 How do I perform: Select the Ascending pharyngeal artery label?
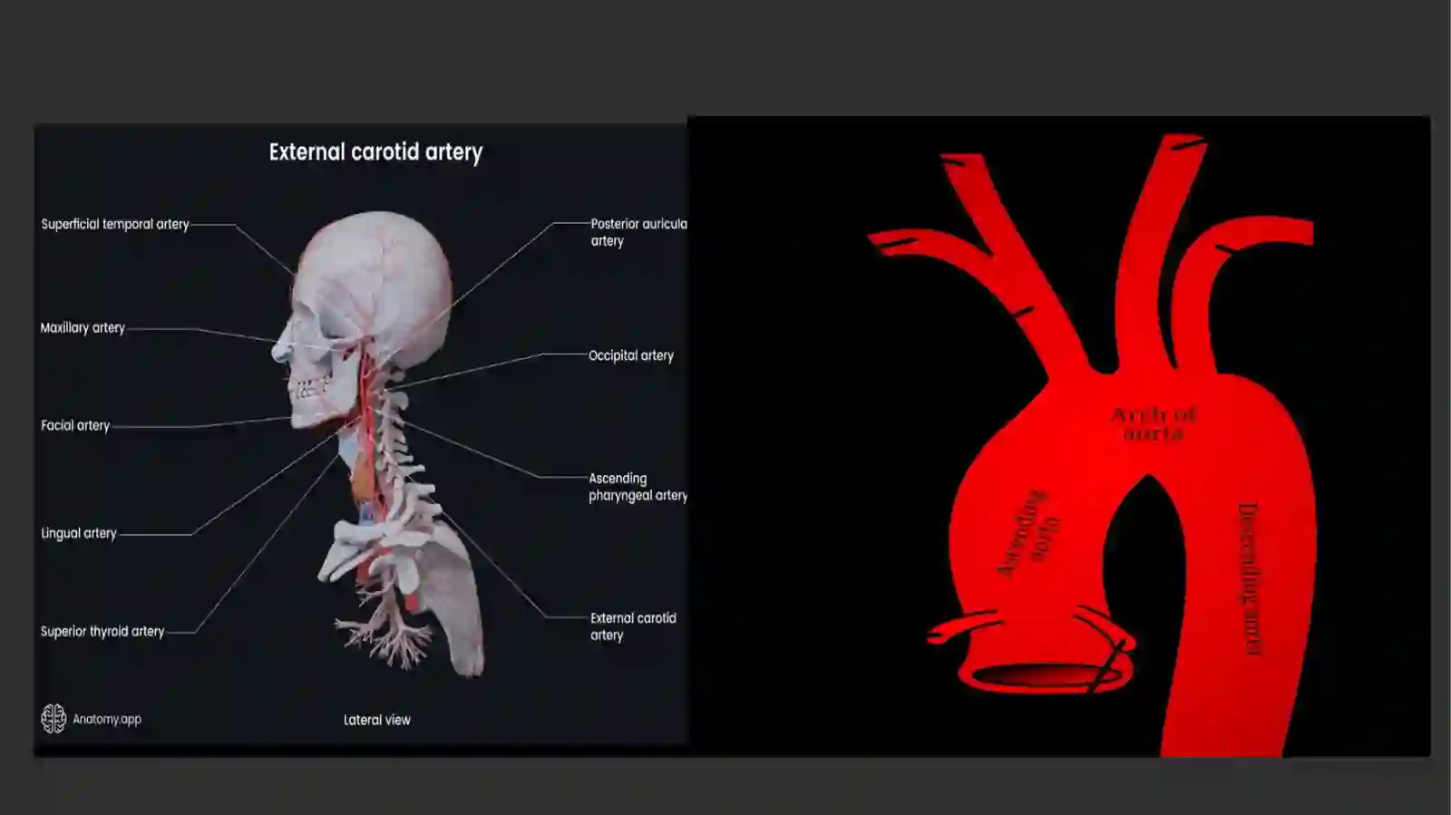(x=638, y=487)
